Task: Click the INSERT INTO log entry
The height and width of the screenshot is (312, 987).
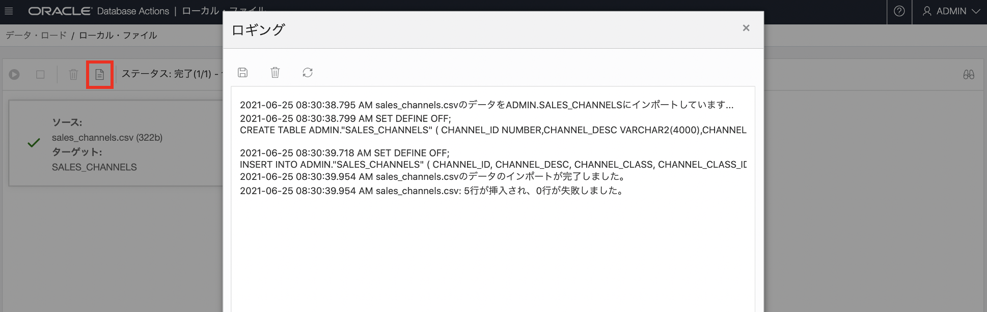Action: (x=493, y=165)
